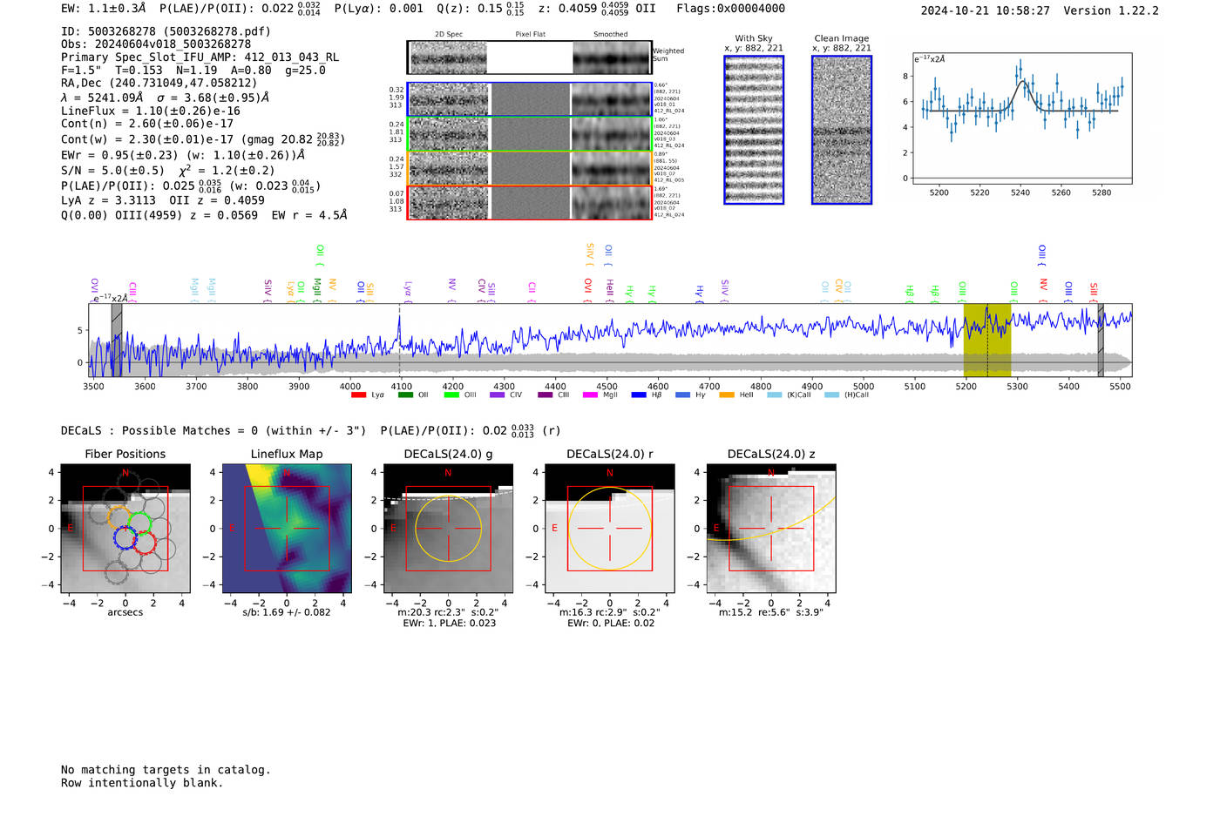Click the 's/b: 1.69 +/- 0.082' caption

click(x=287, y=612)
